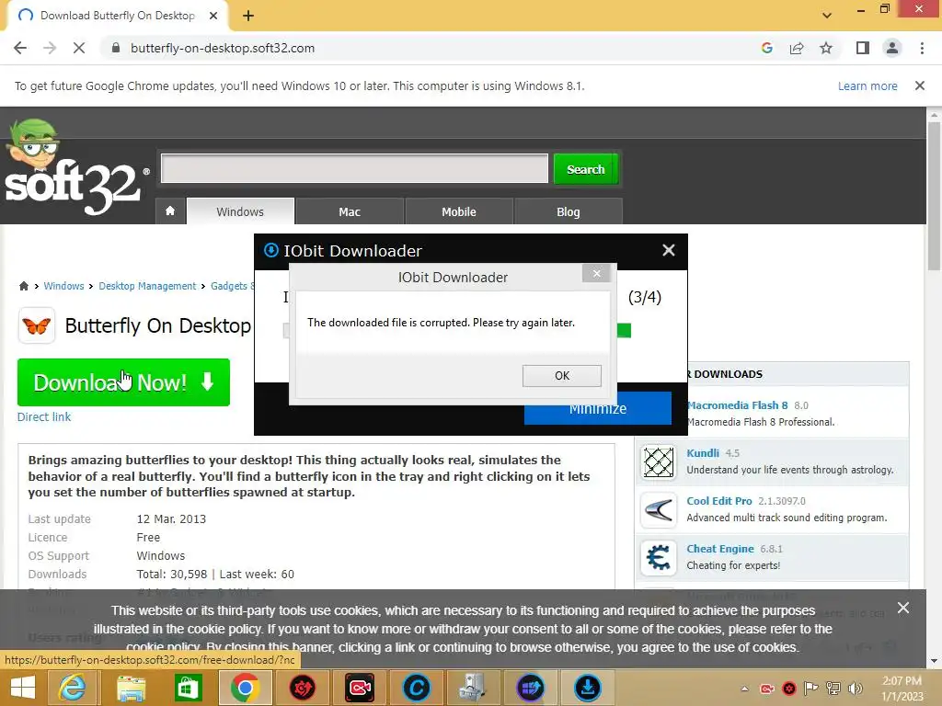
Task: Click the Kundli app icon
Action: tap(659, 462)
